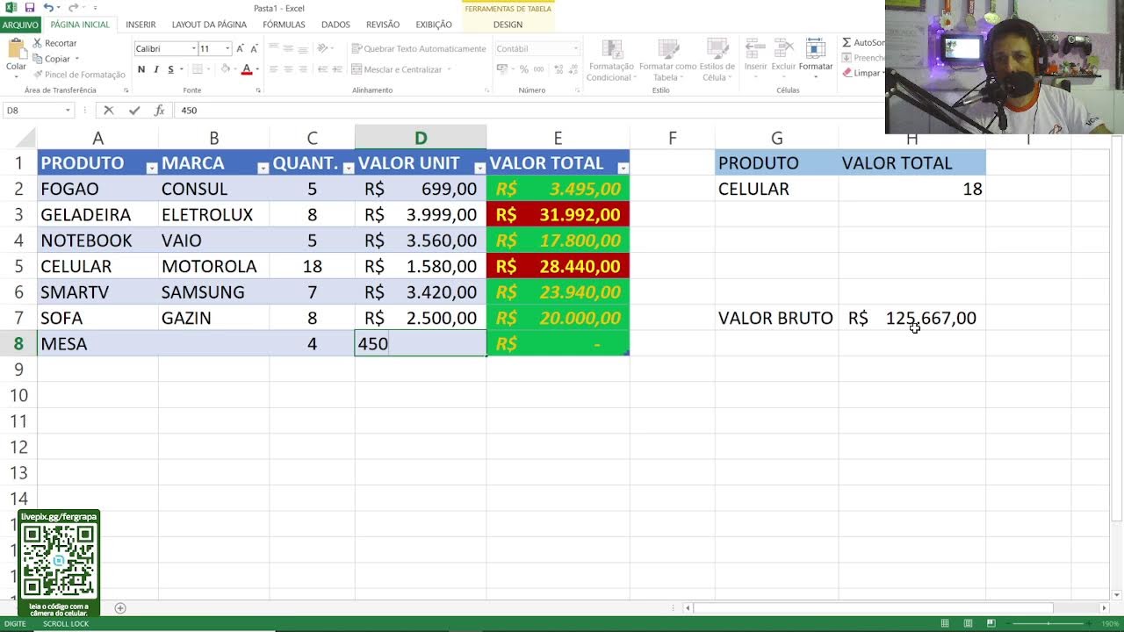Select the red cell R$ 31.992,00
This screenshot has height=632, width=1124.
point(558,215)
